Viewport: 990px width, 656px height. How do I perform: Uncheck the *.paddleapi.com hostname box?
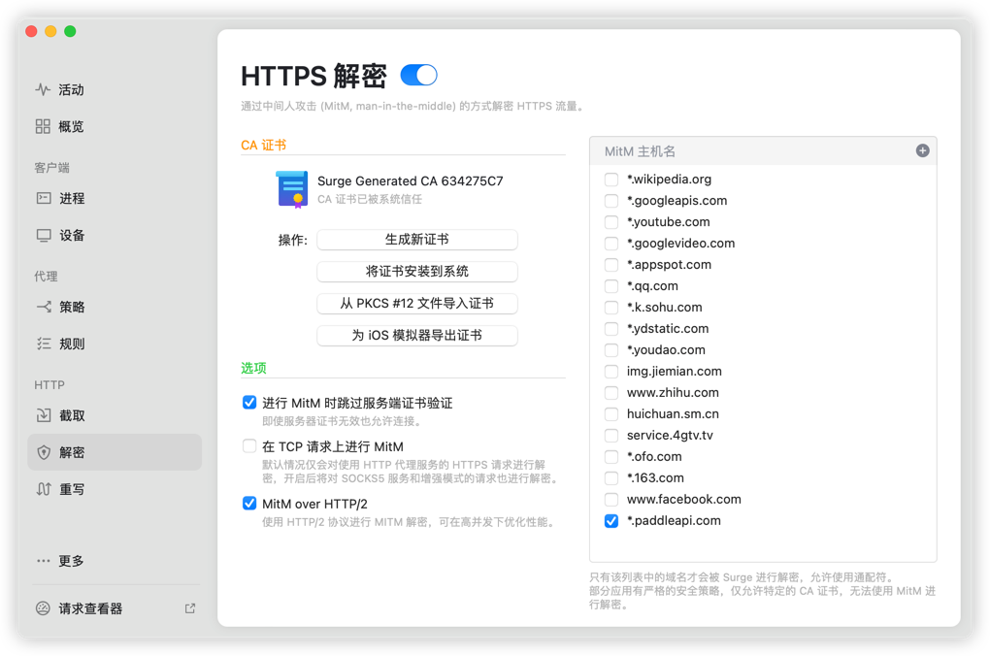[611, 521]
